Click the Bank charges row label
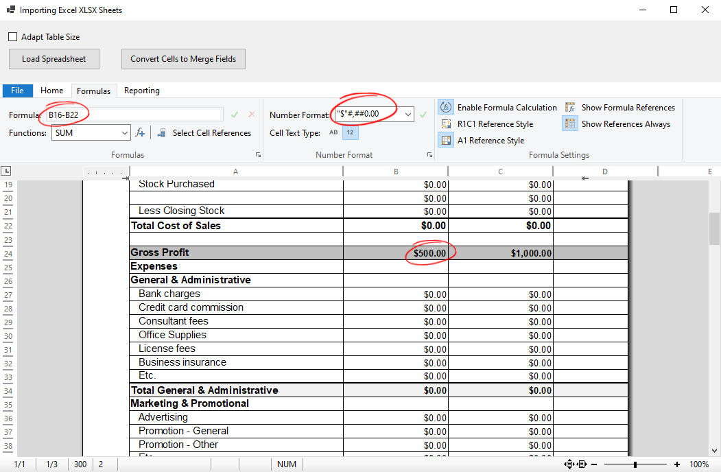This screenshot has height=472, width=721. pos(169,294)
